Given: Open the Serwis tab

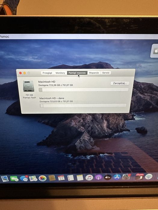Looking at the screenshot, I should [x=106, y=73].
